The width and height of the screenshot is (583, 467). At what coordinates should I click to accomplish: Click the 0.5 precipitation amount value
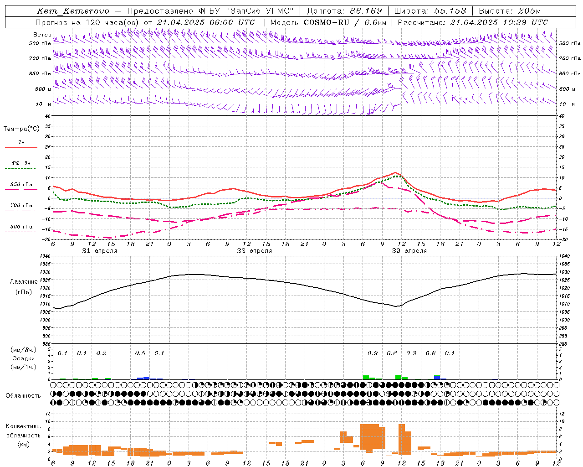tap(140, 353)
